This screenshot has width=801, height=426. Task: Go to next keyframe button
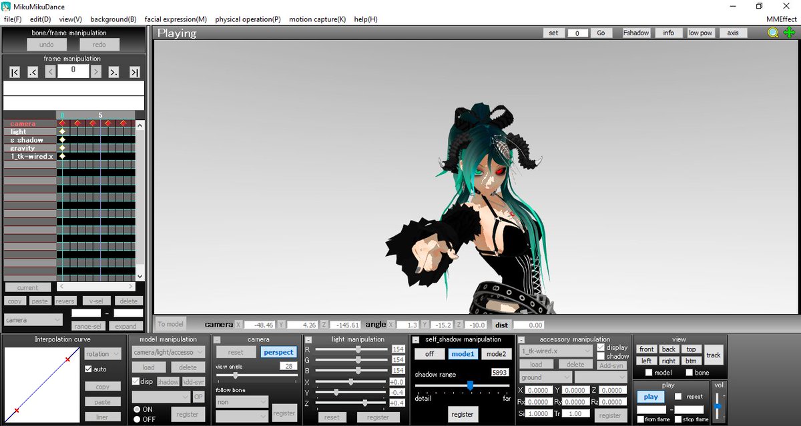point(114,72)
